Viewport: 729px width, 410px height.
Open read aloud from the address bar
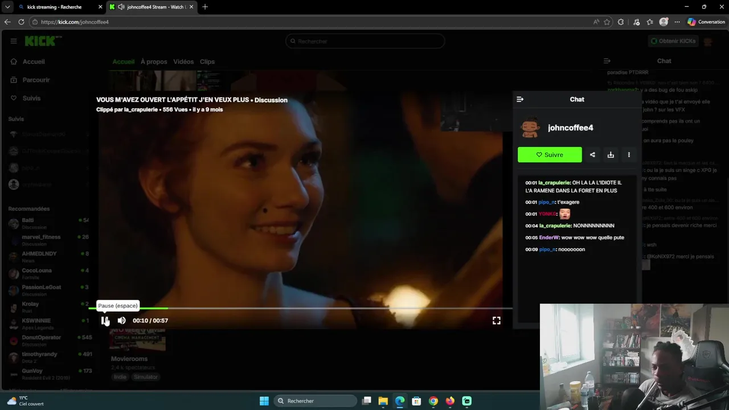pyautogui.click(x=596, y=22)
